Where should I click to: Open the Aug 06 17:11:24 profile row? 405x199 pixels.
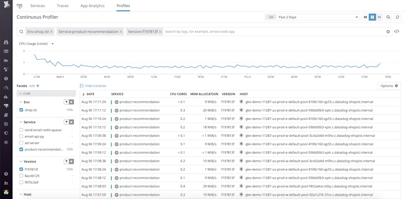coord(240,102)
